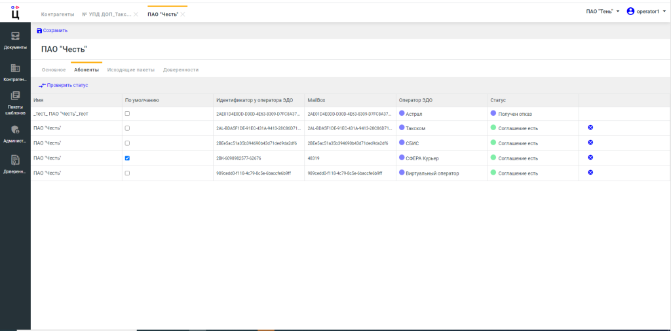Screen dimensions: 671x331
Task: Open the operator1 user menu arrow
Action: tap(664, 12)
